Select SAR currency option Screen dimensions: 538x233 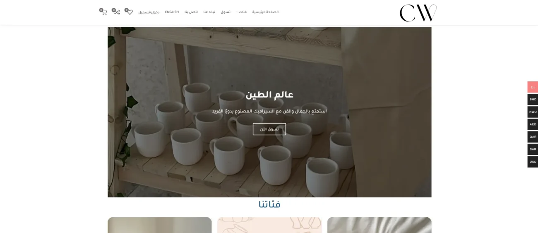[533, 149]
